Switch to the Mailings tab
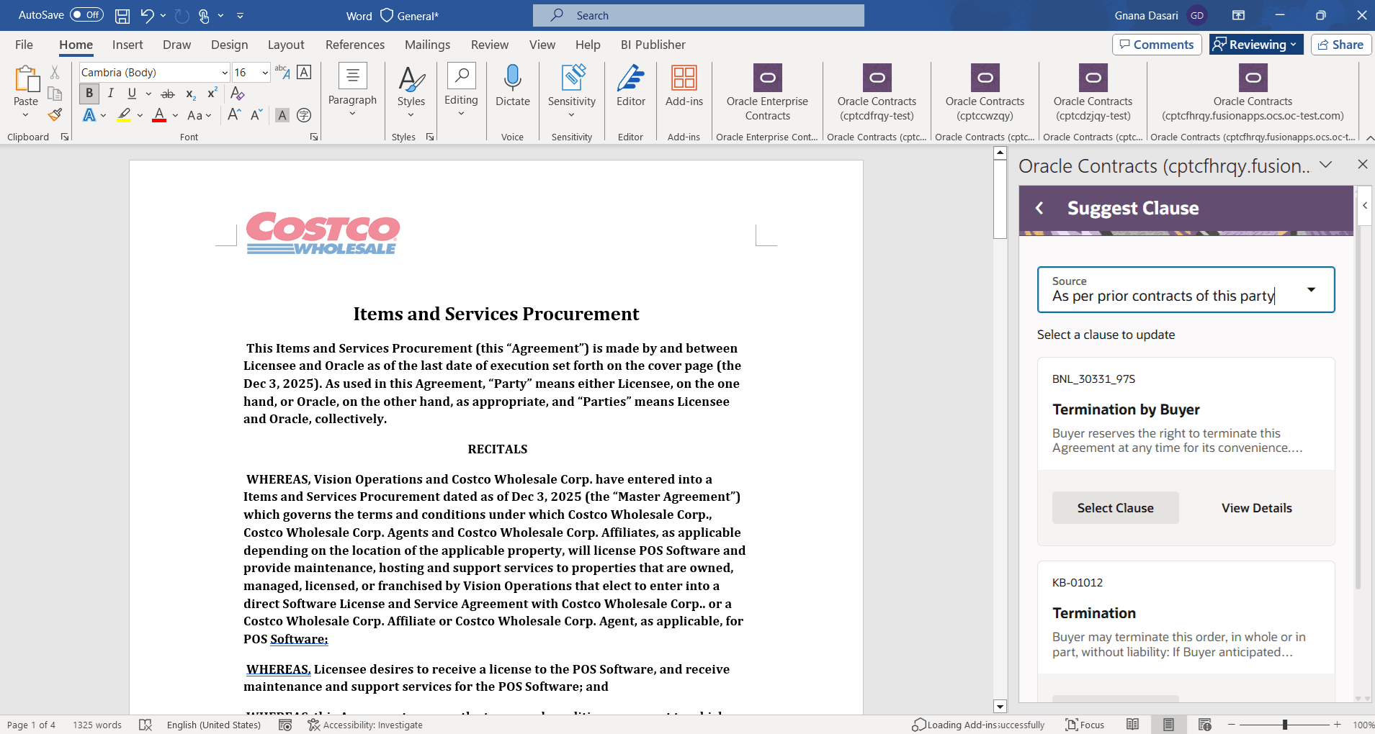This screenshot has width=1375, height=734. click(x=428, y=45)
